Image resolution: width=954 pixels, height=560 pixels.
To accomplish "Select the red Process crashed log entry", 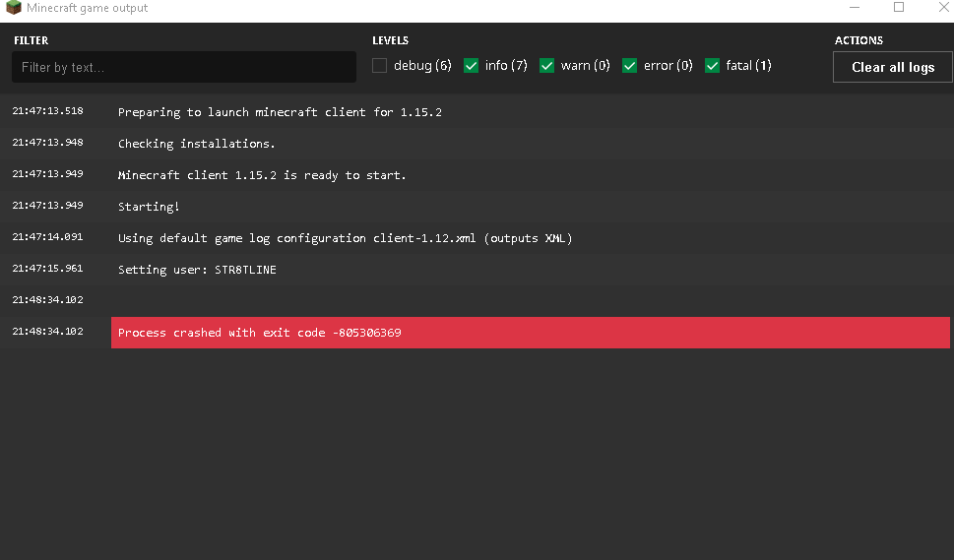I will click(530, 333).
